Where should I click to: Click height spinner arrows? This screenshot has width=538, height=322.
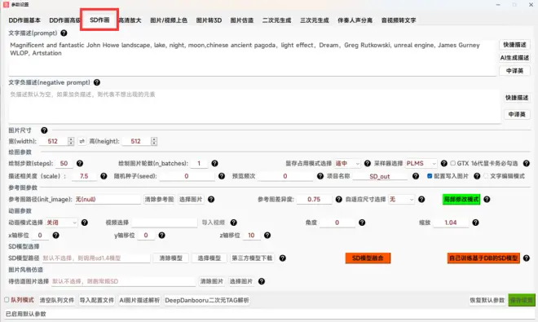[x=154, y=141]
